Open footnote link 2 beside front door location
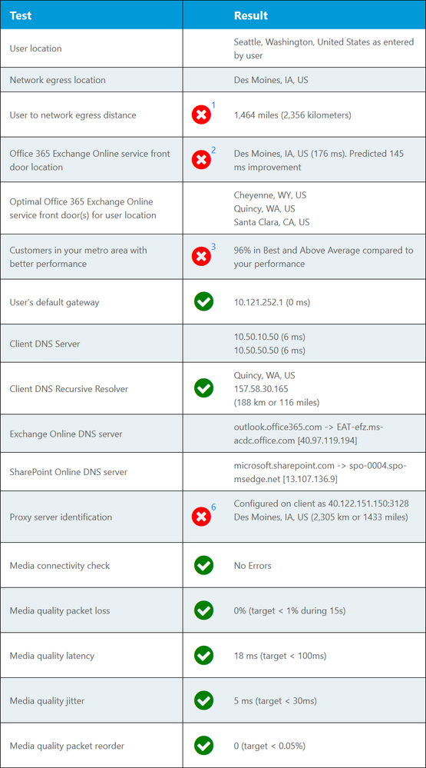426x768 pixels. (x=213, y=150)
